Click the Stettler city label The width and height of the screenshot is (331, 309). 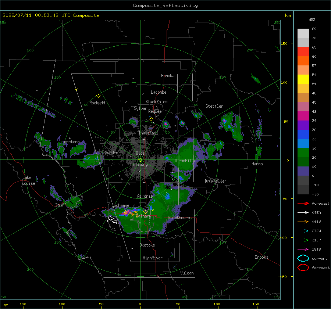click(214, 106)
